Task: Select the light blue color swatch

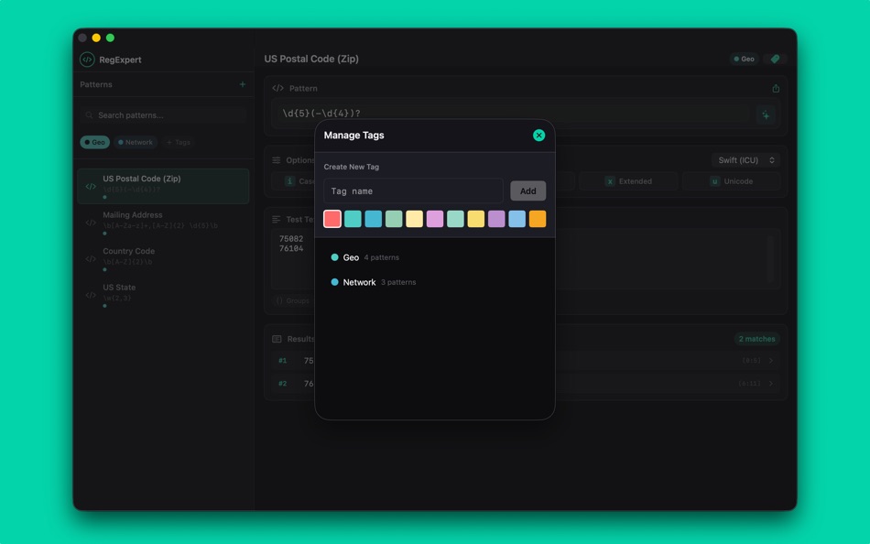Action: click(517, 219)
